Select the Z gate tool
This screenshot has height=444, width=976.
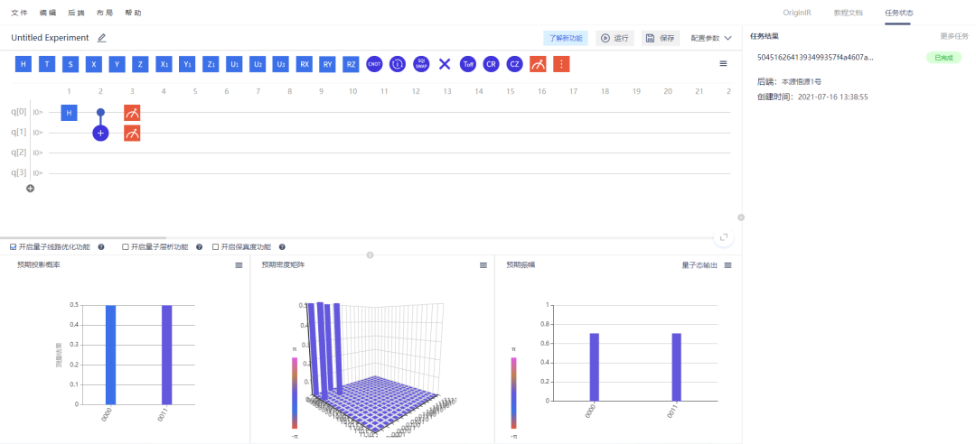click(x=141, y=64)
